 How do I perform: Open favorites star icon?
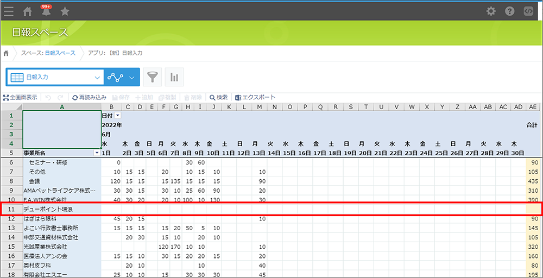click(65, 12)
